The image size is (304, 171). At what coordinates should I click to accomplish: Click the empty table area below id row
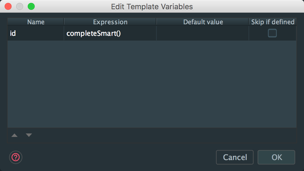coord(152,84)
